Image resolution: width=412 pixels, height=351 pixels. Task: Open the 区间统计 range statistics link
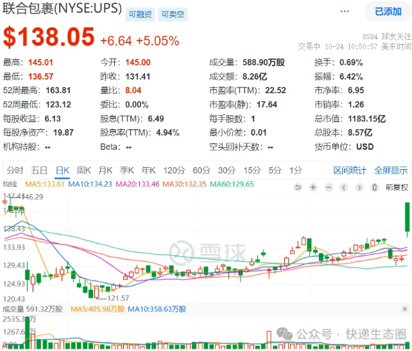click(x=350, y=170)
